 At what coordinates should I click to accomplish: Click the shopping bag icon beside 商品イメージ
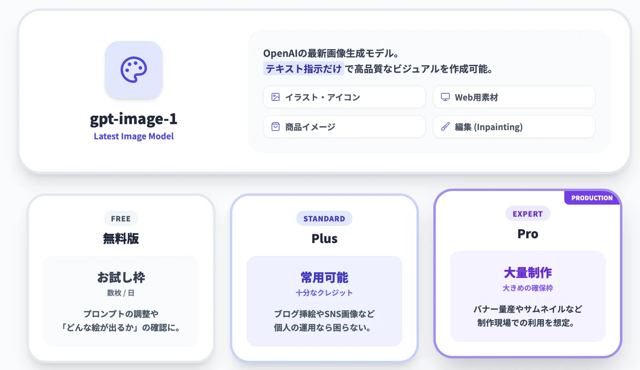click(276, 127)
